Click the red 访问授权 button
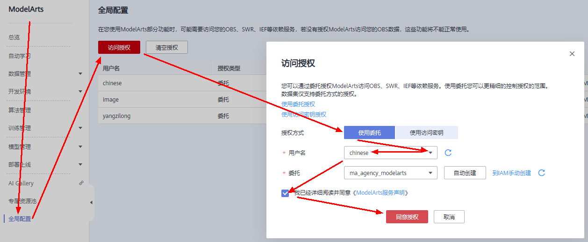 (119, 47)
